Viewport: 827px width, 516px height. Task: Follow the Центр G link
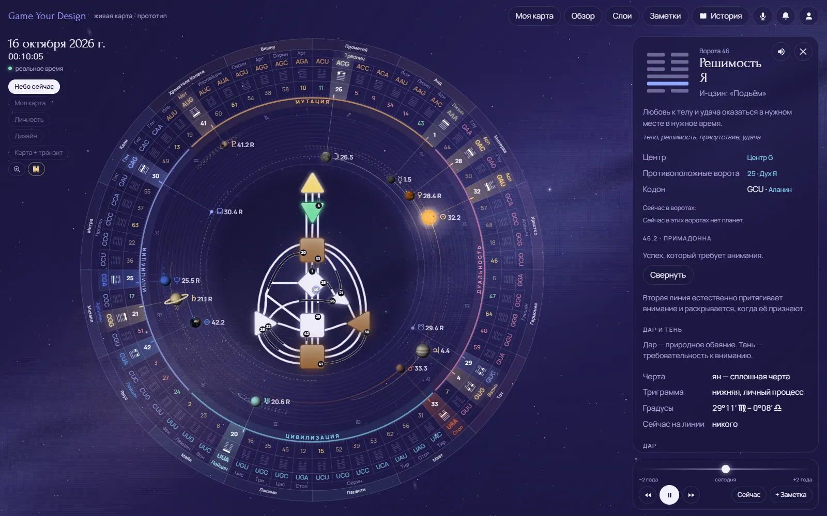[760, 158]
